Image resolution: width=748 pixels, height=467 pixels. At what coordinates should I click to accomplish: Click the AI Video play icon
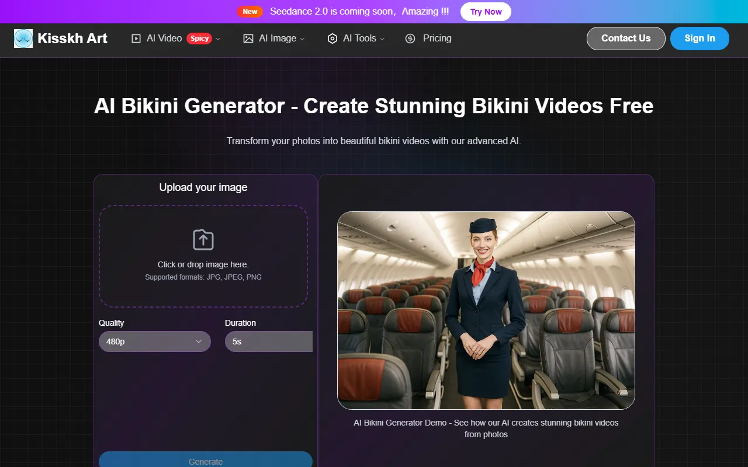tap(136, 39)
